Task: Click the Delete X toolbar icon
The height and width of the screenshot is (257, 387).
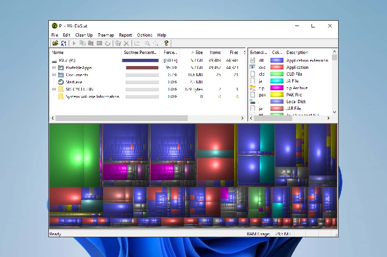Action: pos(126,43)
